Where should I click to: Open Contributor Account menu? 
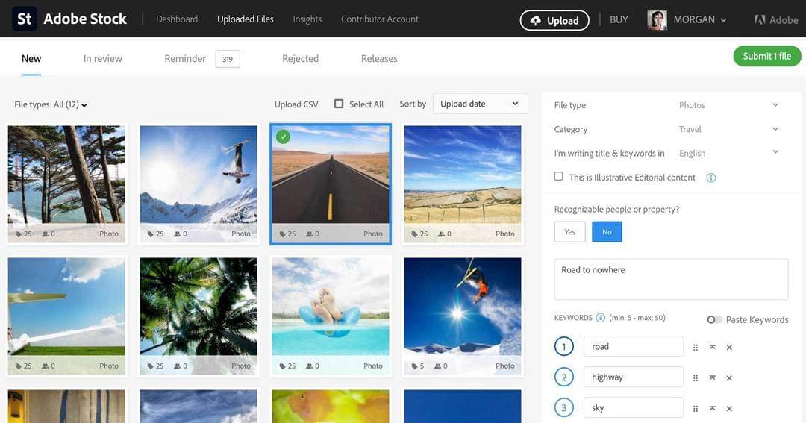tap(380, 19)
